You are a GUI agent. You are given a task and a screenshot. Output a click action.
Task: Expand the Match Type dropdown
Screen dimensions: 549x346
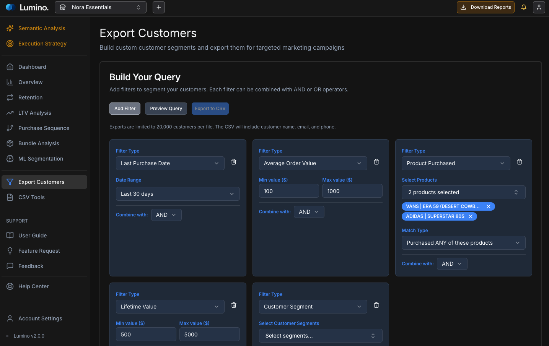tap(463, 243)
